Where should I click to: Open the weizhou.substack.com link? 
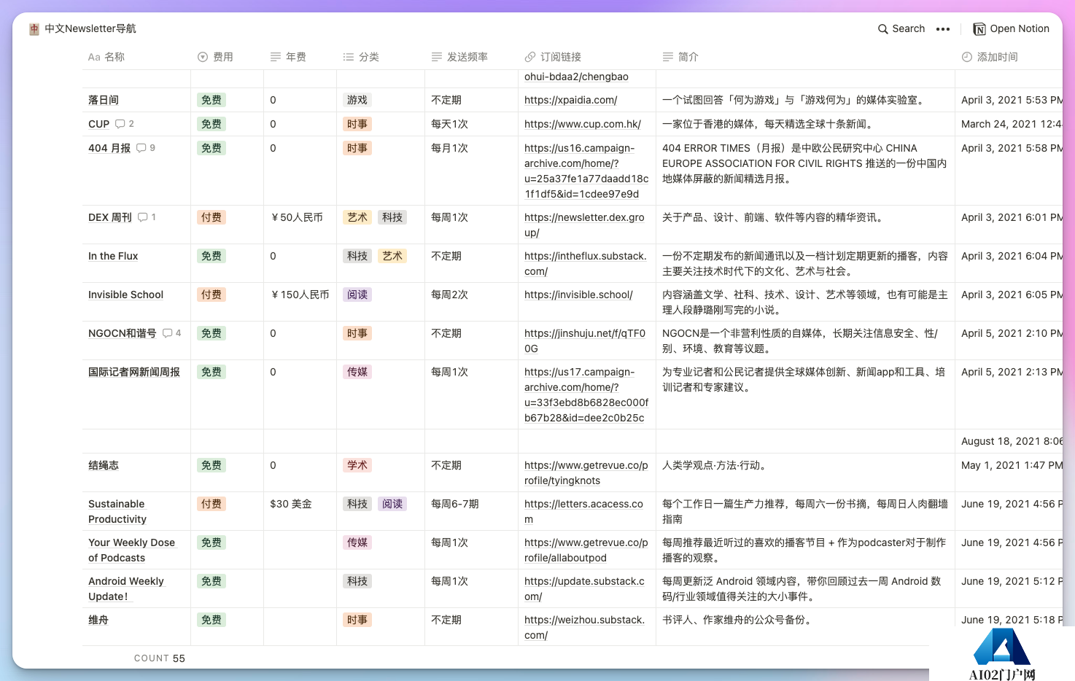[x=584, y=628]
